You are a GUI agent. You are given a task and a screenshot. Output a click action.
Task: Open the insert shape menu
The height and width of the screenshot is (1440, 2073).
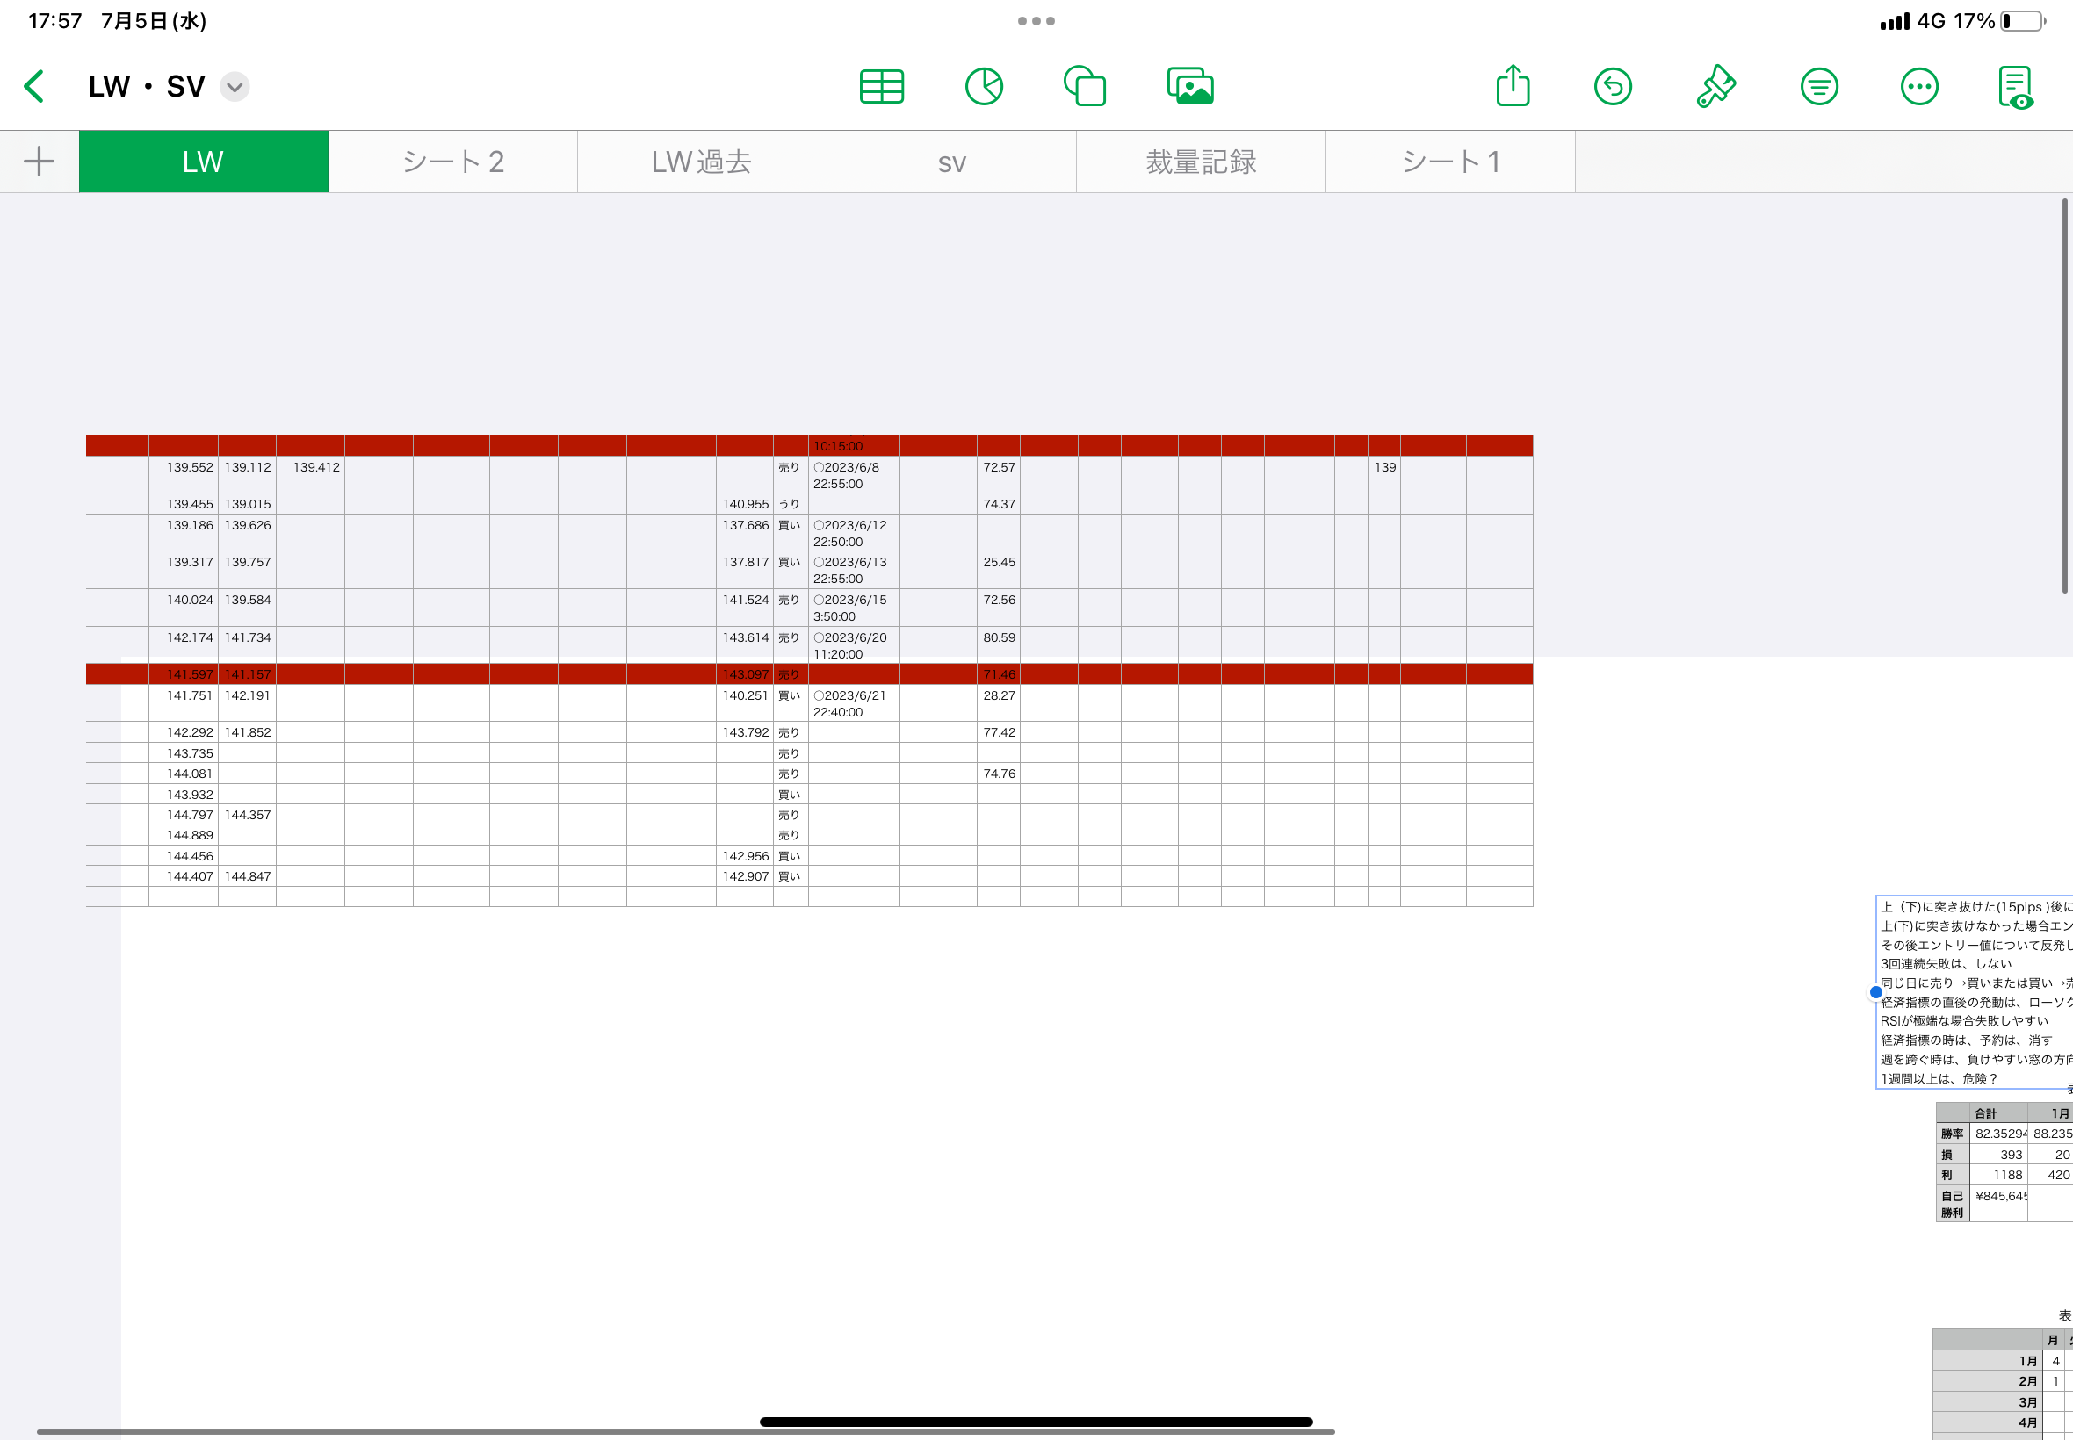click(1085, 87)
